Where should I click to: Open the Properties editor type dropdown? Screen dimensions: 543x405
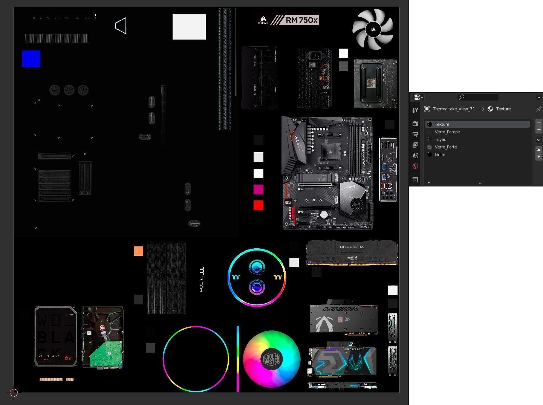(419, 97)
